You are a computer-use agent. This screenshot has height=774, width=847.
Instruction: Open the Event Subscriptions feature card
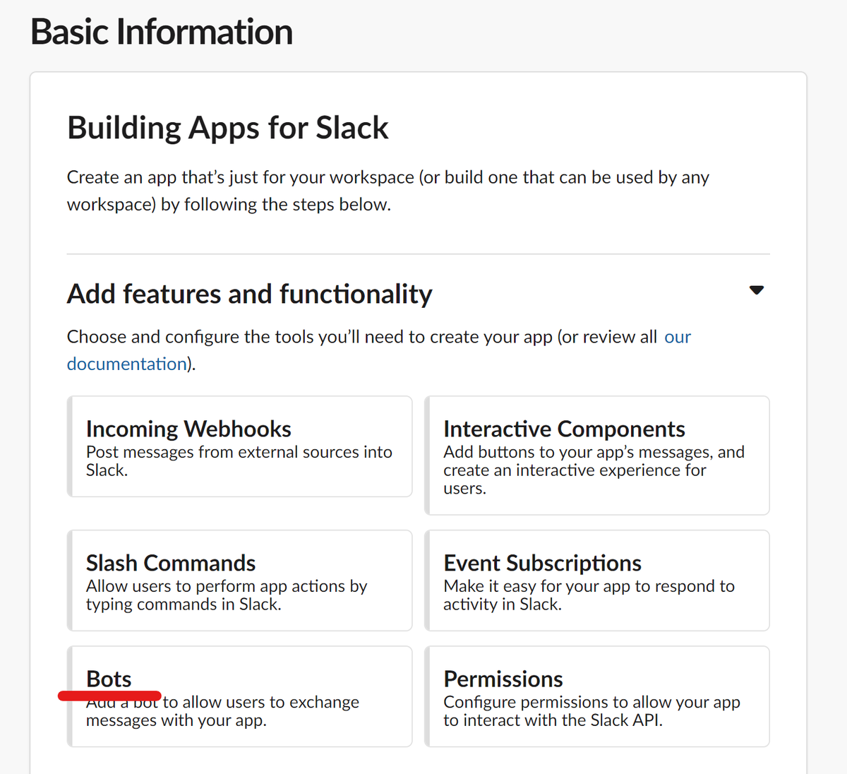pyautogui.click(x=597, y=580)
